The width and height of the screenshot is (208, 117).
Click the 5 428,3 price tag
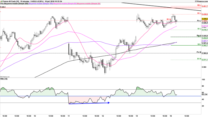pyautogui.click(x=205, y=23)
